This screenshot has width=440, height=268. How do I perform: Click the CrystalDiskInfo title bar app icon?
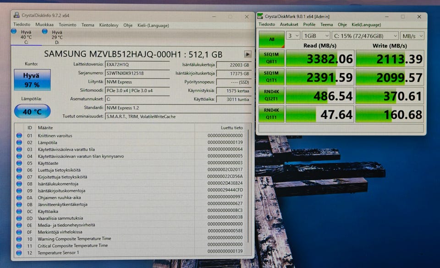pos(17,15)
